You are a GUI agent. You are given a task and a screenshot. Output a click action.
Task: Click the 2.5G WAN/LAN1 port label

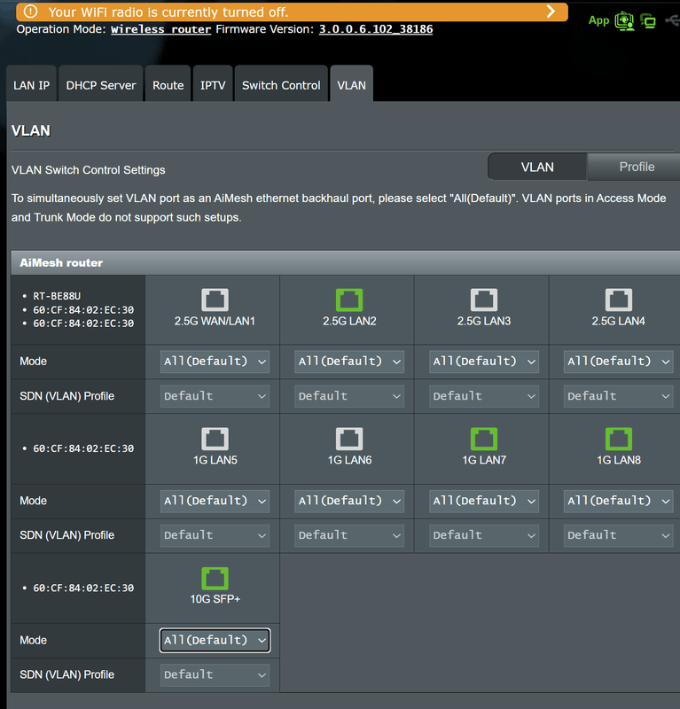(215, 321)
